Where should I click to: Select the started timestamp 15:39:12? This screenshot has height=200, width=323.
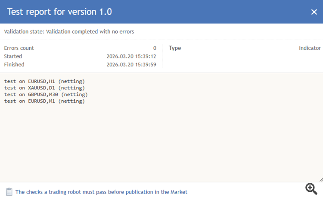pos(131,56)
